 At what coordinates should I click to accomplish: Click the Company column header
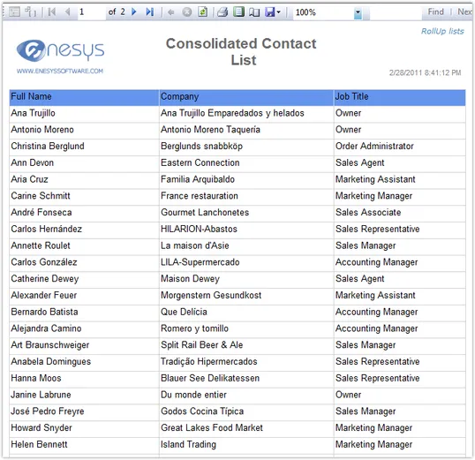coord(246,97)
